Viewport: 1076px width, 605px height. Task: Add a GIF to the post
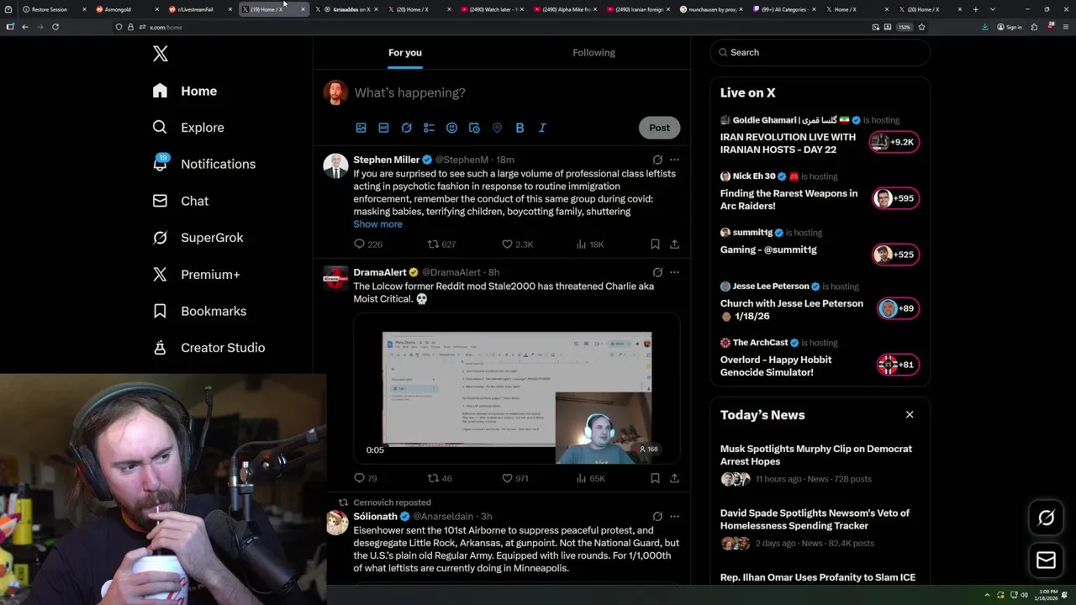click(x=383, y=128)
